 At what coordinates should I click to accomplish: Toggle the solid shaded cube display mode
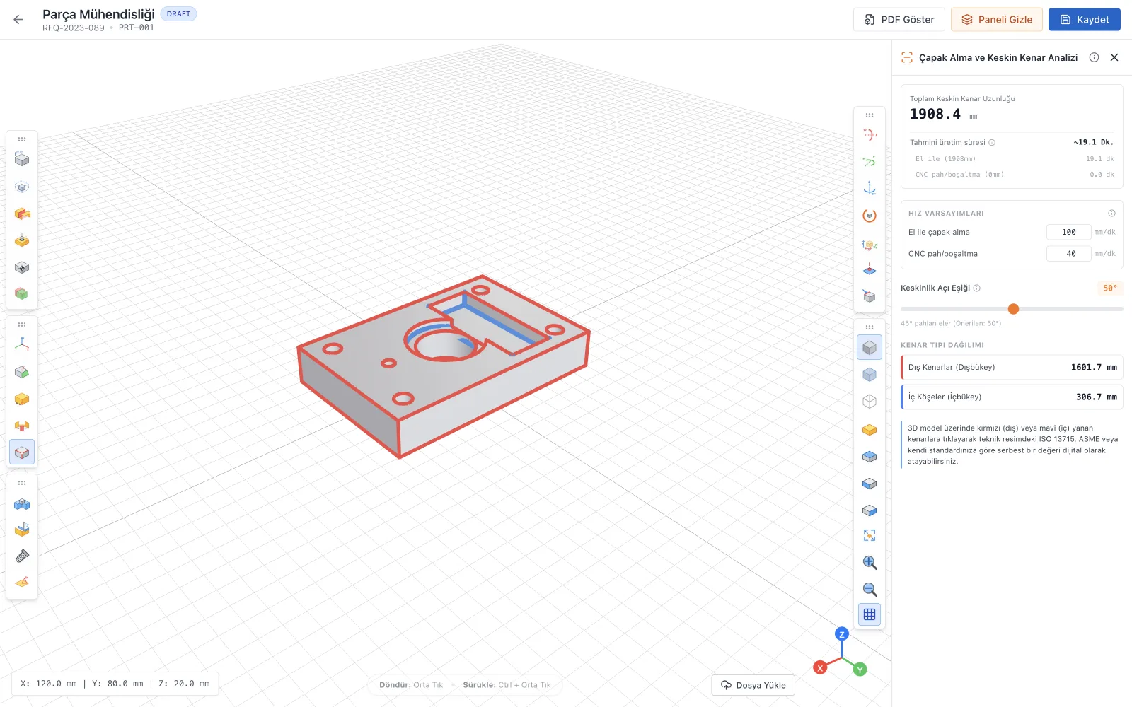[870, 347]
